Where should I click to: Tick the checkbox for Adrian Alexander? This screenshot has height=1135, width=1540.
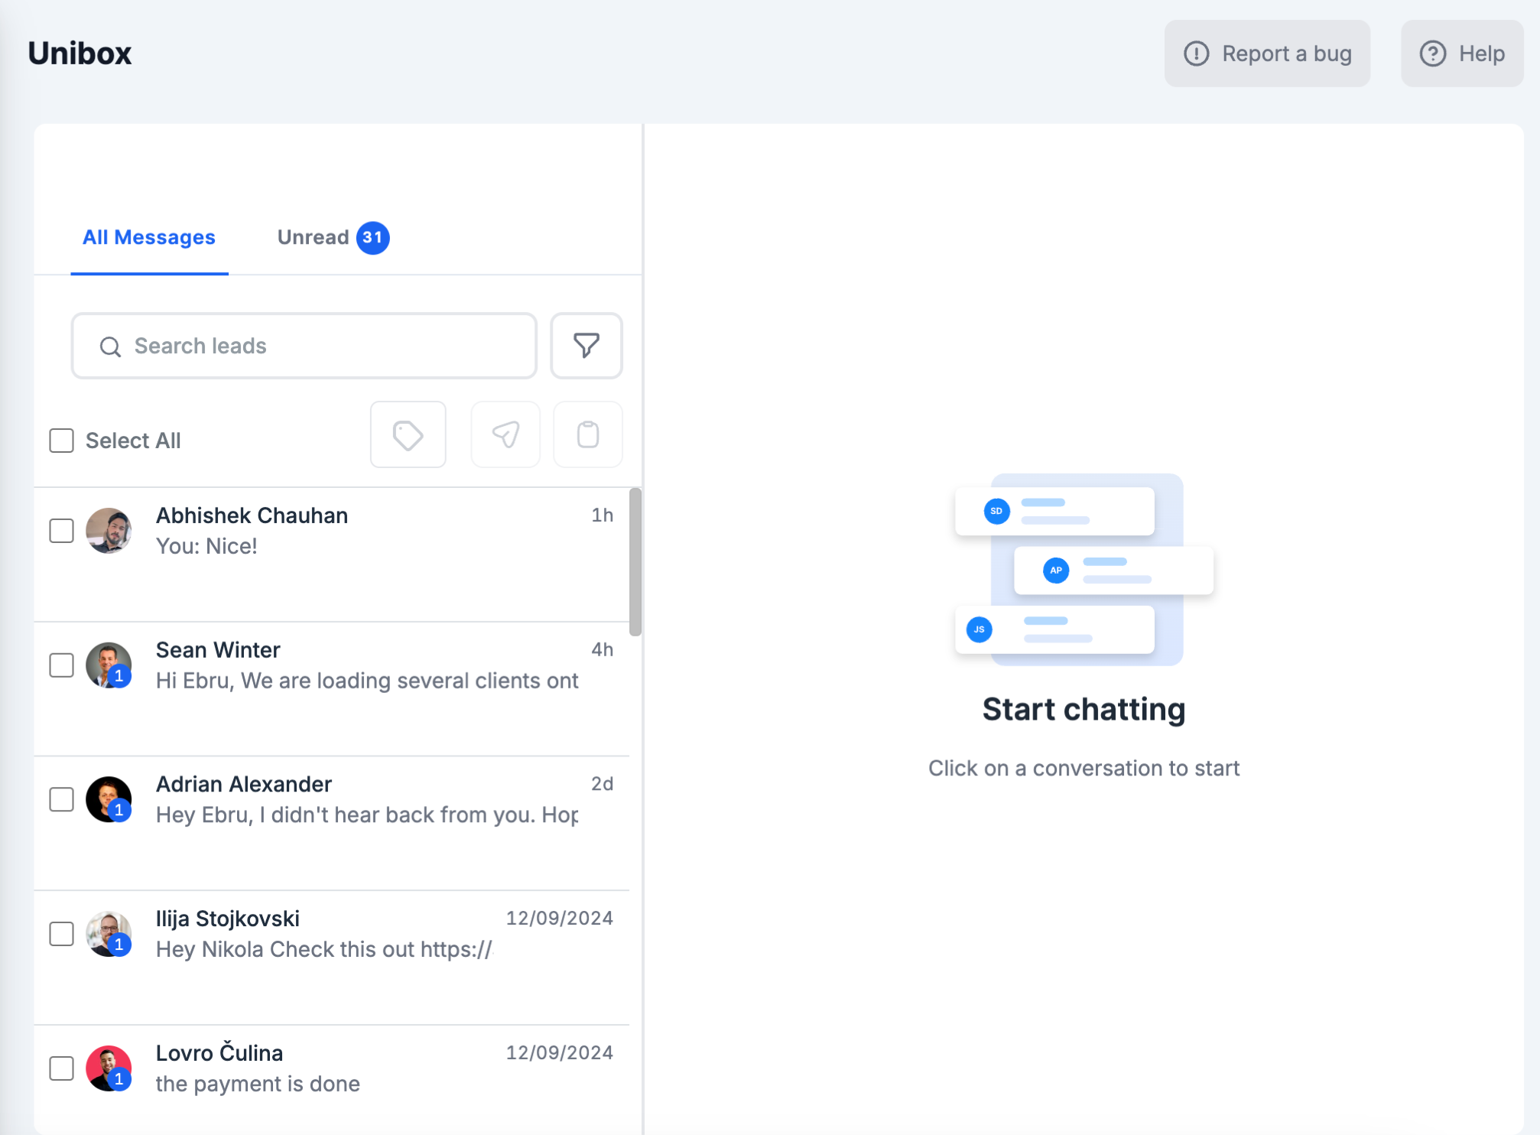(x=62, y=799)
